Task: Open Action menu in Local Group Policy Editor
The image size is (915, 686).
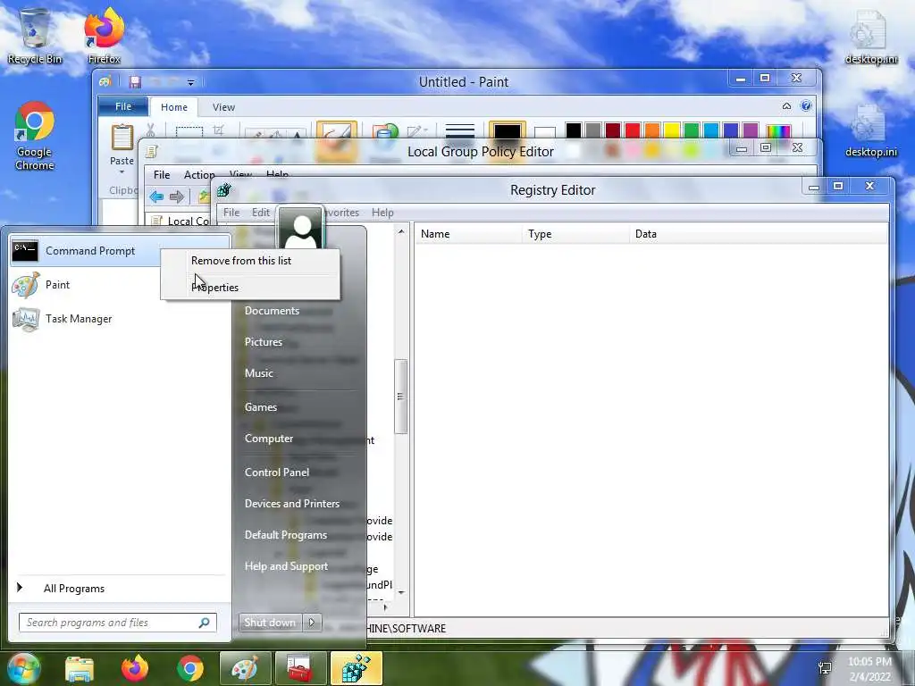Action: click(x=199, y=174)
